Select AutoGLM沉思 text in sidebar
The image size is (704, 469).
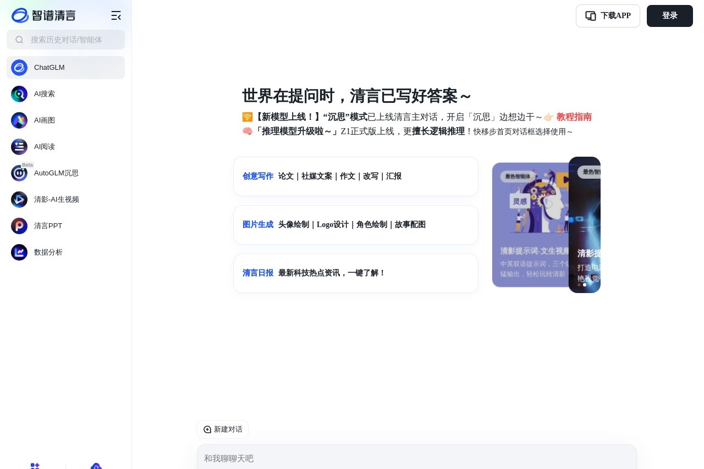pyautogui.click(x=56, y=173)
